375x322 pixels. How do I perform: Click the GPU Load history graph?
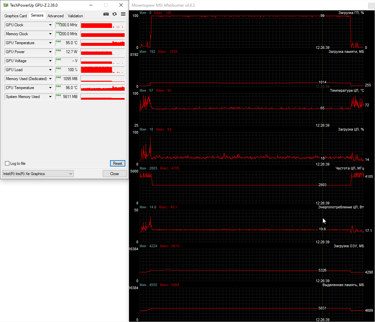click(103, 70)
